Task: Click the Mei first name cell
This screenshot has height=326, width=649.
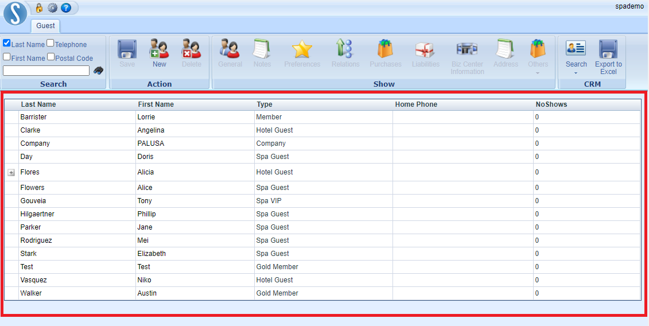Action: (195, 240)
